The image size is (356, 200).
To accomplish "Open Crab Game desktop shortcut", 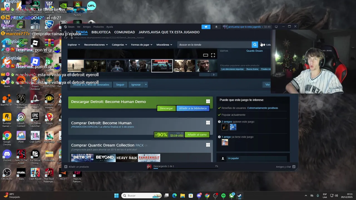I will pos(35,137).
